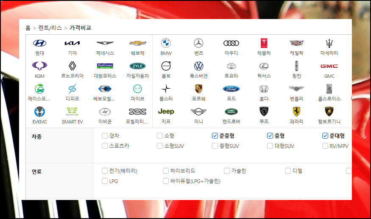This screenshot has width=371, height=219.
Task: Select the Hyundai (현대) brand logo
Action: tap(39, 43)
